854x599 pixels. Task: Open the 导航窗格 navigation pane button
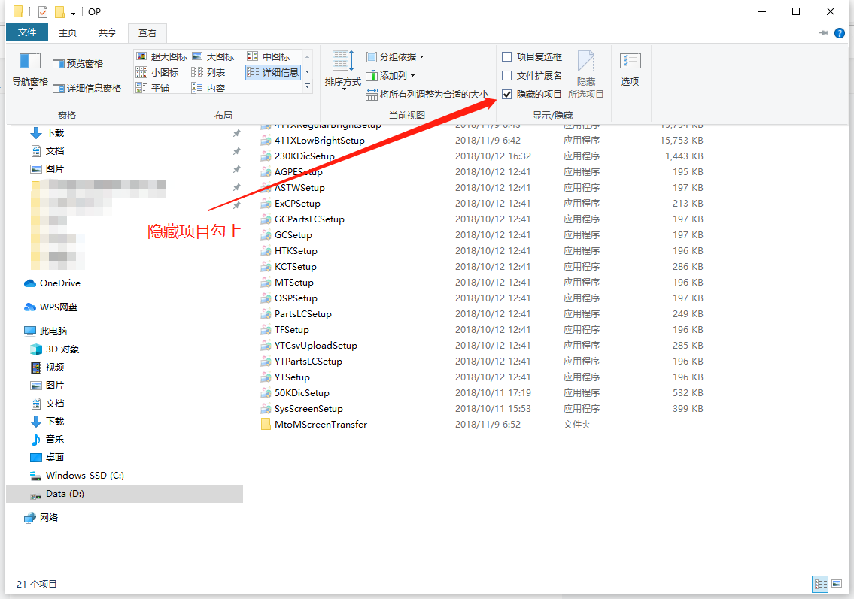30,71
